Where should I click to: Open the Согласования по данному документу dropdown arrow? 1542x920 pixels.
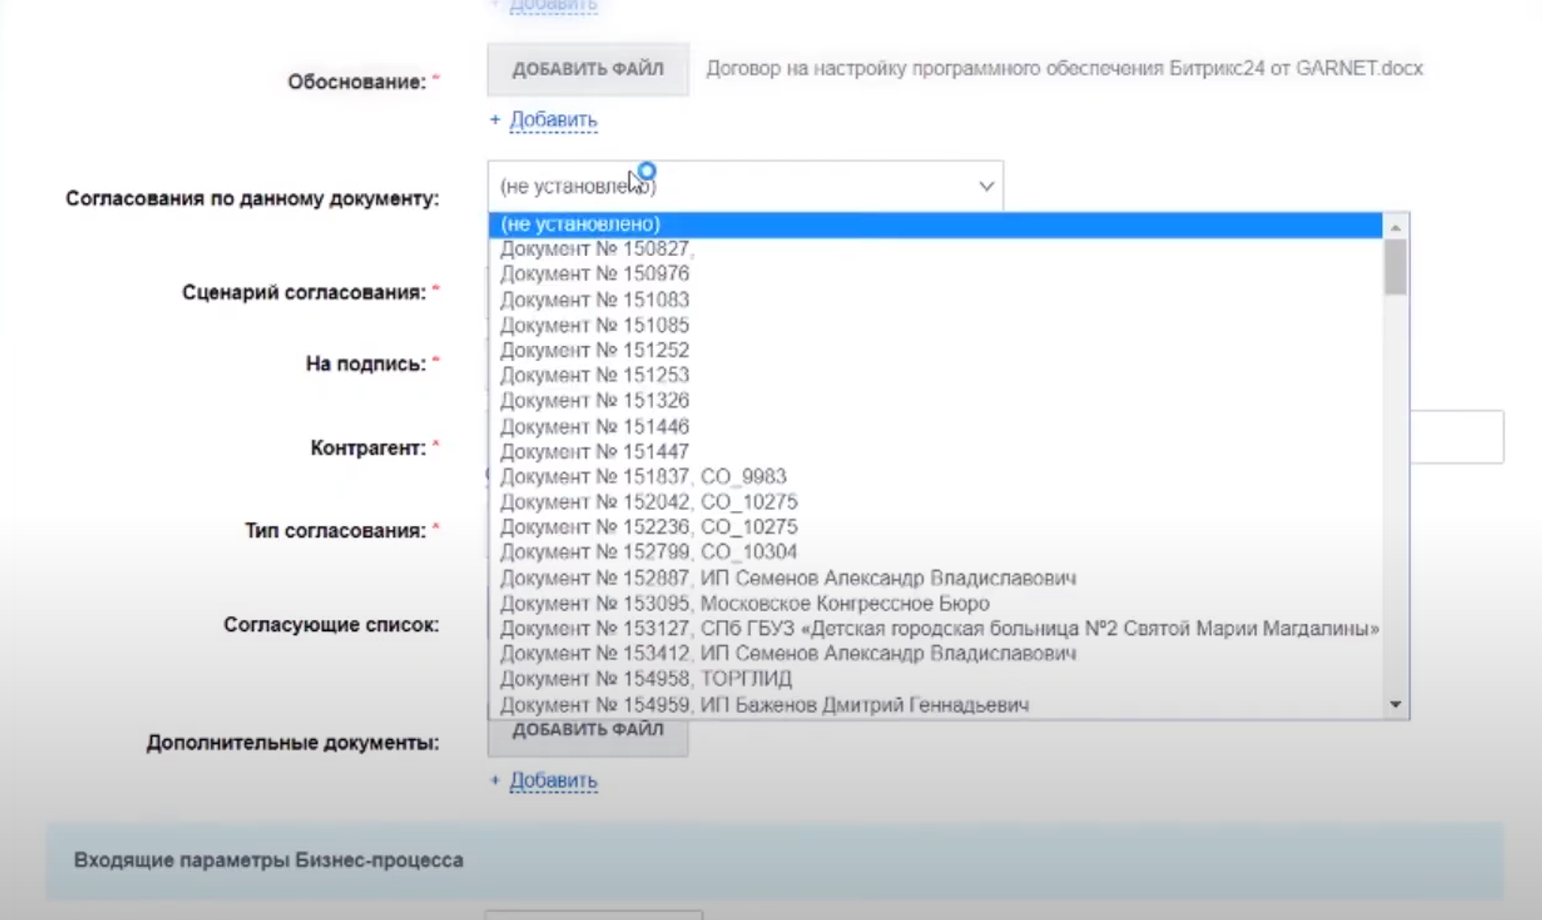(x=986, y=186)
